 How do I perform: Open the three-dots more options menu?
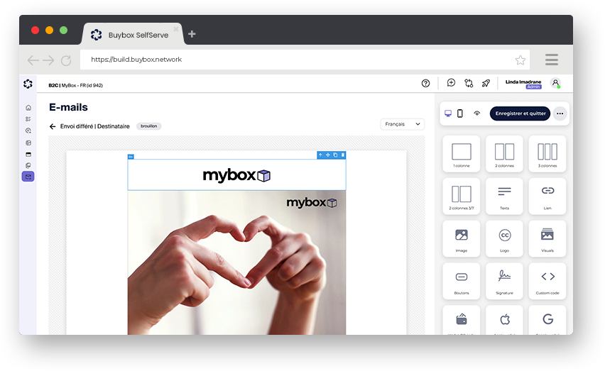tap(560, 113)
